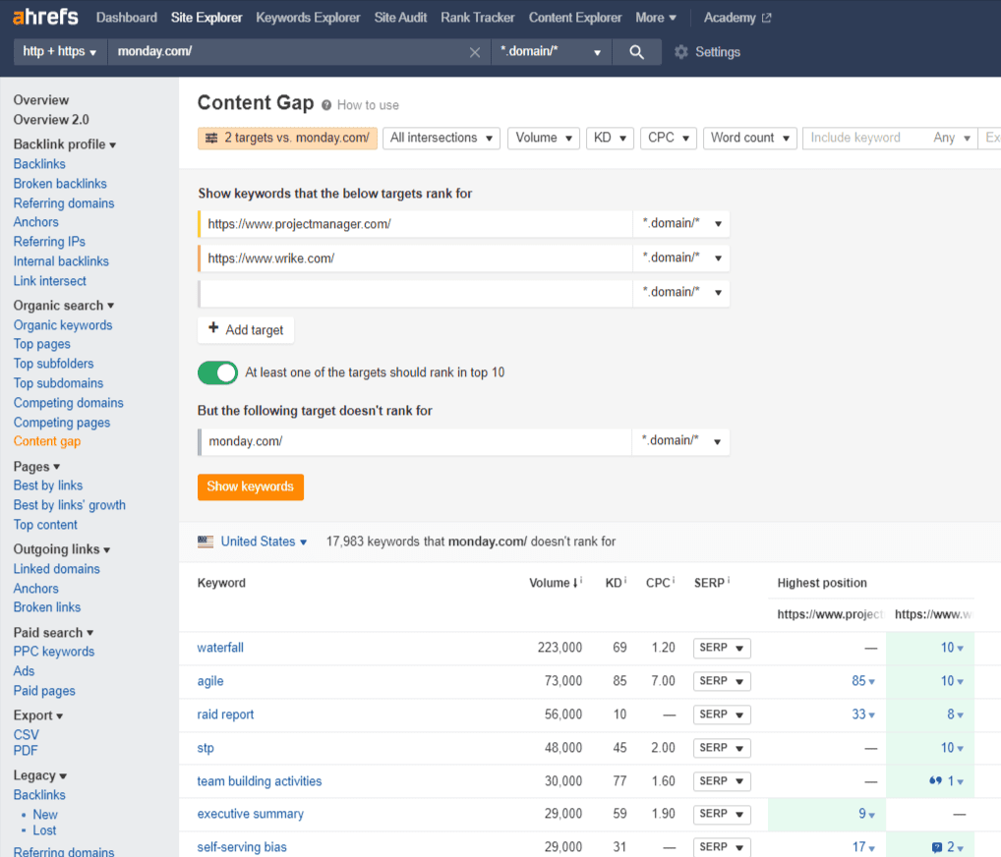Open the United States country selector
1001x857 pixels.
[x=263, y=542]
